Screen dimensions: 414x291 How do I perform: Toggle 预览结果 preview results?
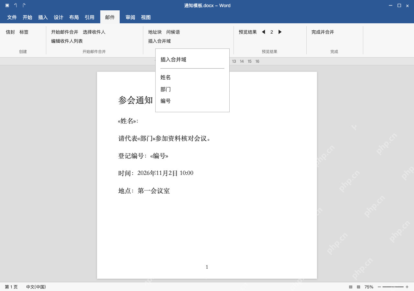(x=248, y=32)
